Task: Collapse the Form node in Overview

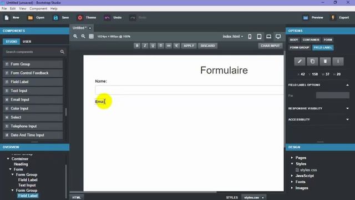Action: click(x=11, y=169)
